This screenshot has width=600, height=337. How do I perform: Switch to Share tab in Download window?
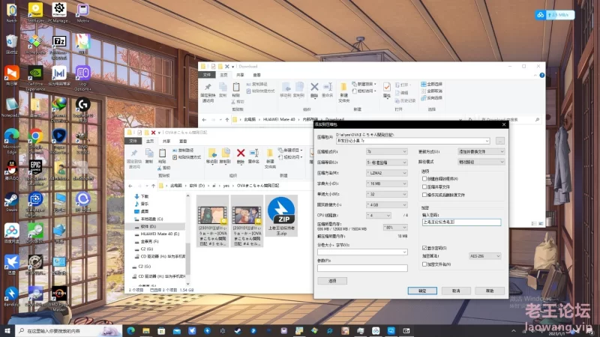point(240,76)
